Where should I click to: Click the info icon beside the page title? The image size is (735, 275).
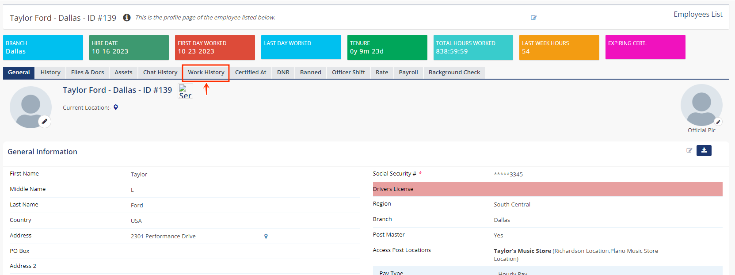[x=127, y=18]
